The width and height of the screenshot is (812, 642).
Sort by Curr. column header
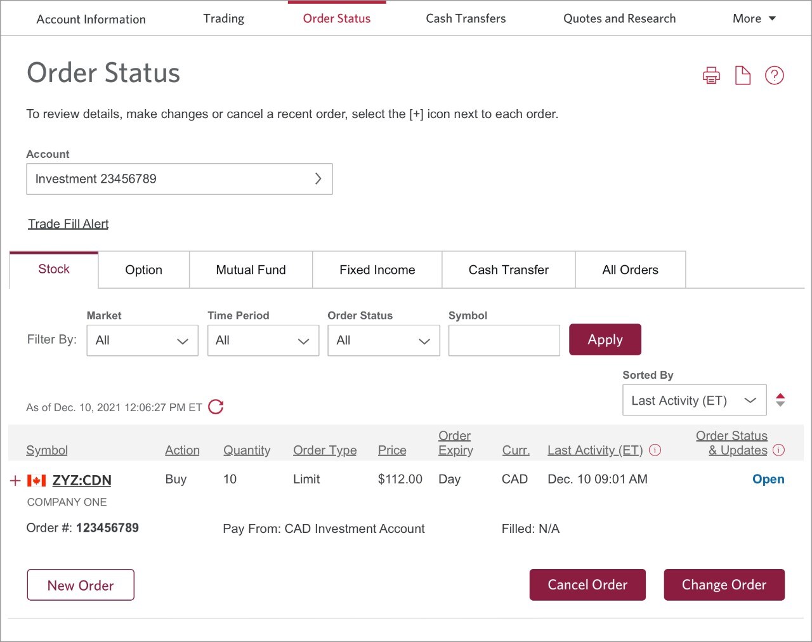(x=516, y=450)
